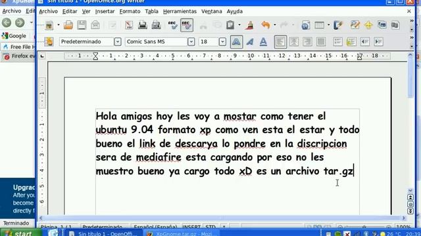The width and height of the screenshot is (421, 236).
Task: Go to the previous page with the double-up arrow
Action: tap(410, 197)
